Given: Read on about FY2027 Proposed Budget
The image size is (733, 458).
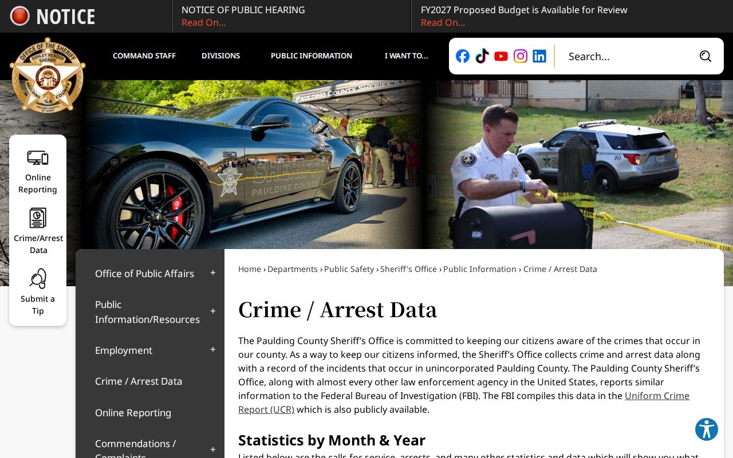Looking at the screenshot, I should [x=443, y=23].
